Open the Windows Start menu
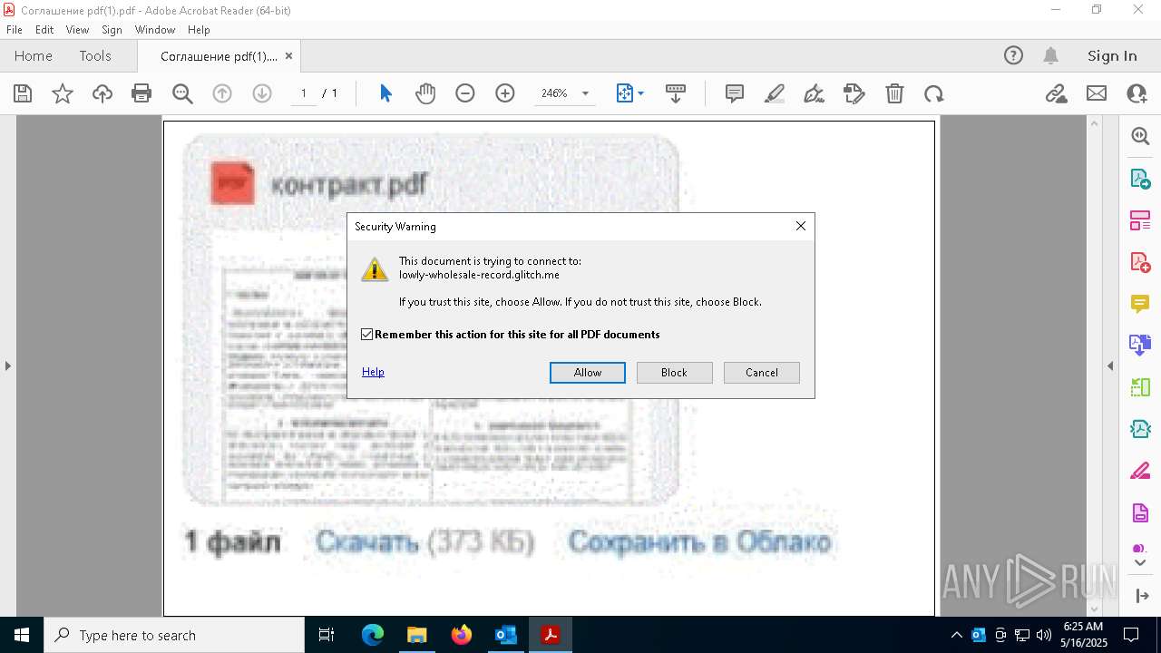The height and width of the screenshot is (653, 1161). [21, 635]
